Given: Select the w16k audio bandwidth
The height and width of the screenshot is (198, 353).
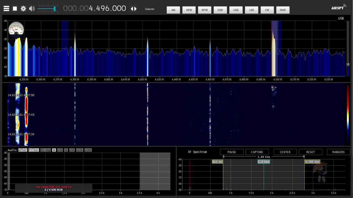Looking at the screenshot, I should (x=88, y=150).
